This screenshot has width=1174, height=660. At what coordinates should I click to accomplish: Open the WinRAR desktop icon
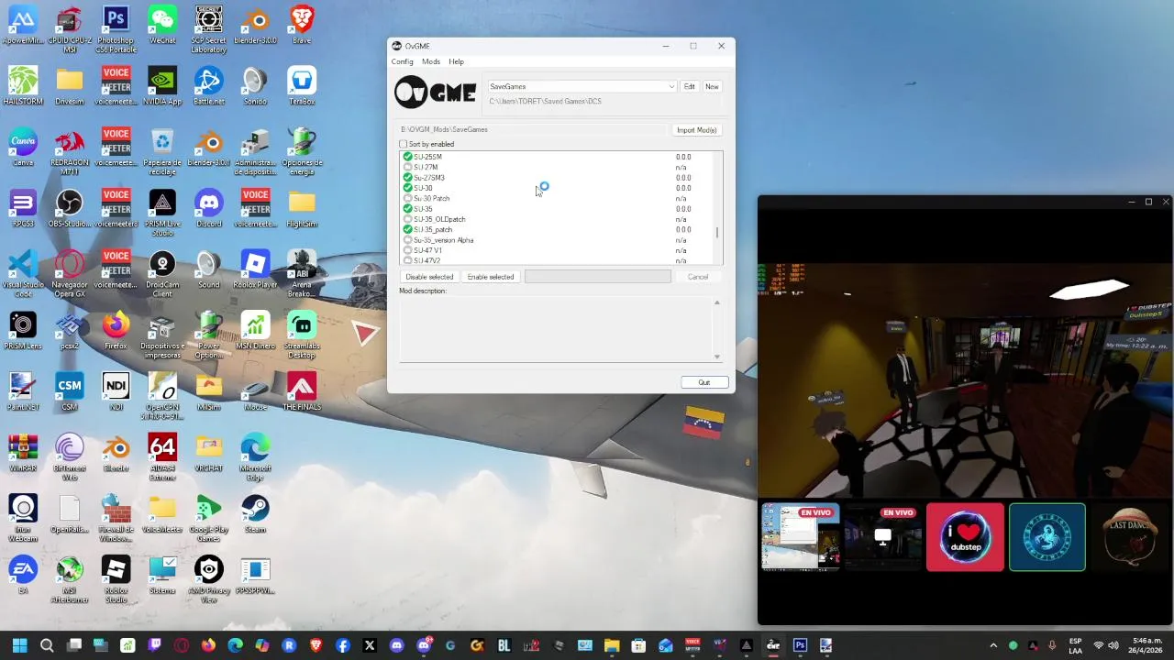point(23,453)
